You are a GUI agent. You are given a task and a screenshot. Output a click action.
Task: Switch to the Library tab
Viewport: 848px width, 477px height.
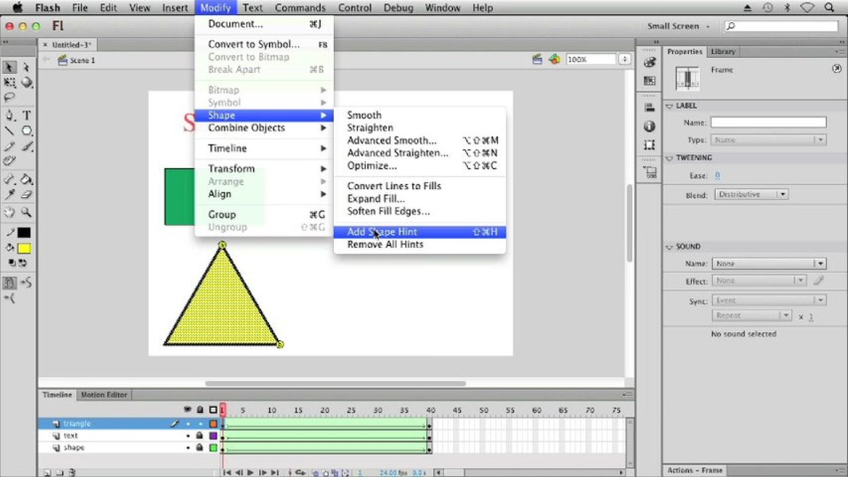pyautogui.click(x=722, y=52)
